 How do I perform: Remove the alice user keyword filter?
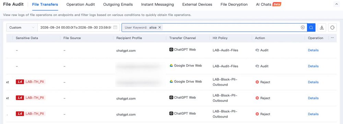click(160, 28)
